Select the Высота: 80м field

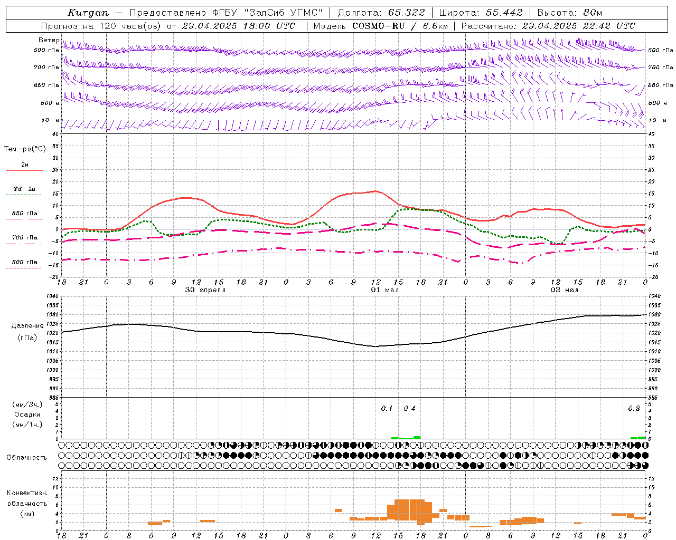pyautogui.click(x=569, y=13)
